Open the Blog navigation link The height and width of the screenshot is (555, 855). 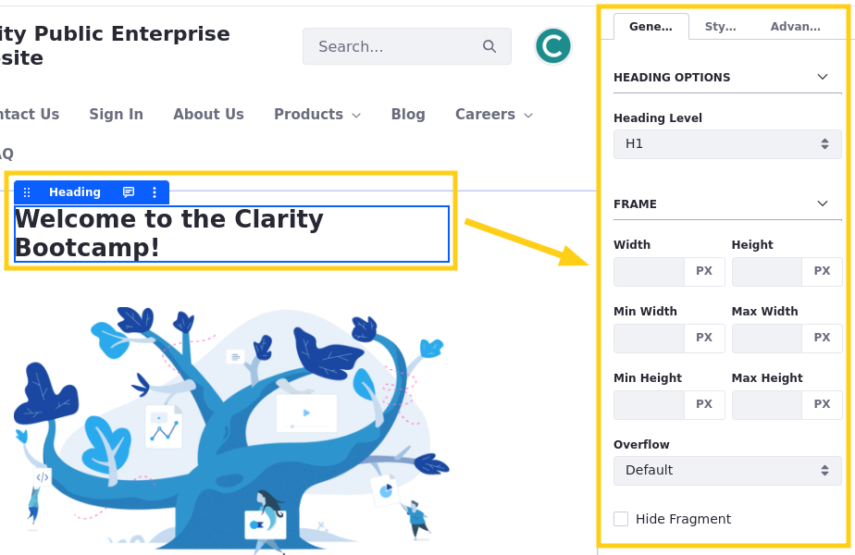point(408,114)
